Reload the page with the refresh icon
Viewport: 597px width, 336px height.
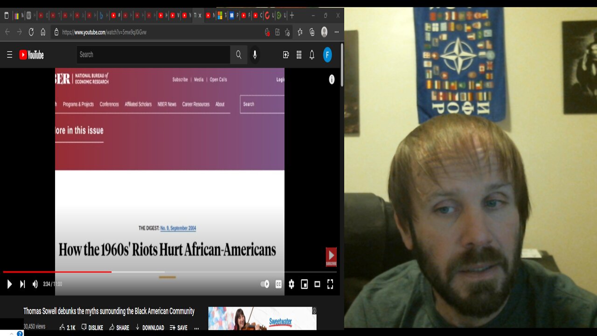(31, 32)
